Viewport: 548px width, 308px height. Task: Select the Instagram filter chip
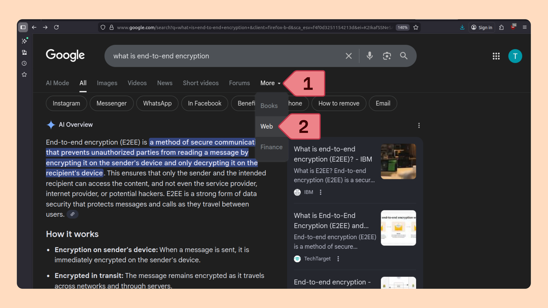point(66,103)
